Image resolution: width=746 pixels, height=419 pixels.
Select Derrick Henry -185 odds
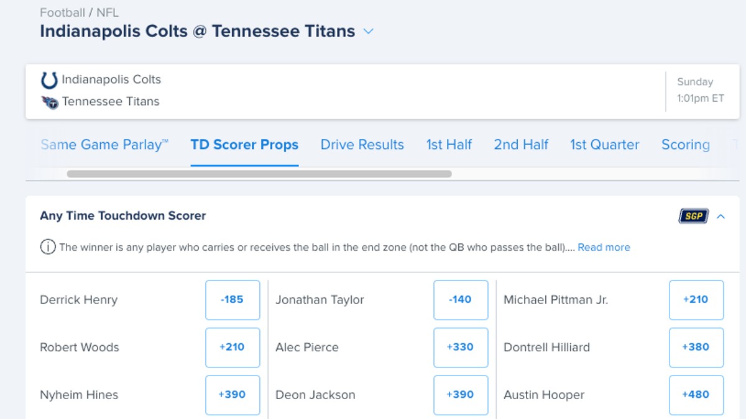point(233,300)
